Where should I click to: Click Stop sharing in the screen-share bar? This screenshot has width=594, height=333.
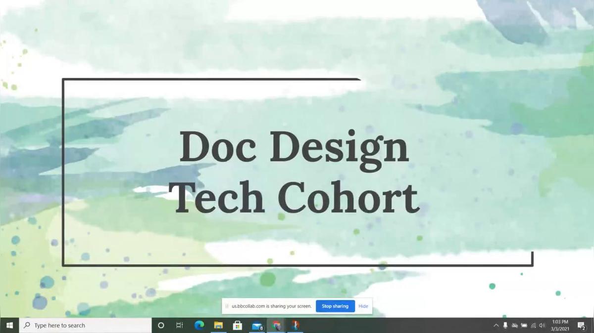tap(335, 306)
